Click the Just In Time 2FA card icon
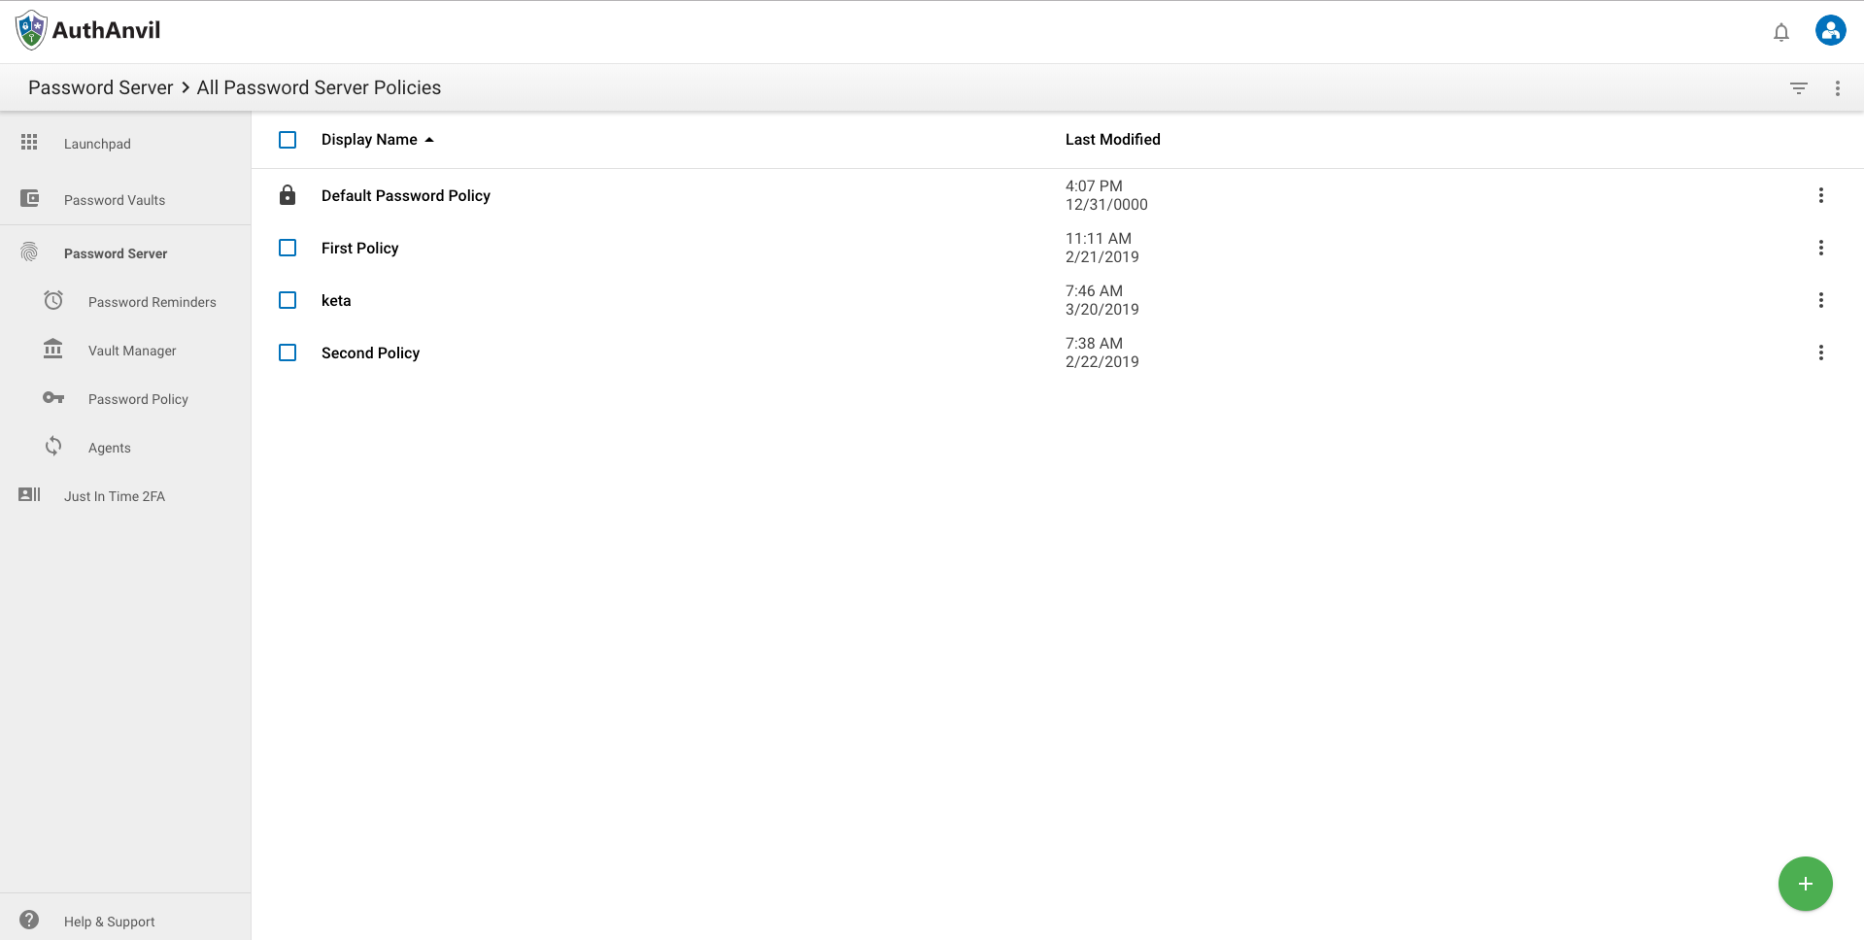 pyautogui.click(x=30, y=494)
